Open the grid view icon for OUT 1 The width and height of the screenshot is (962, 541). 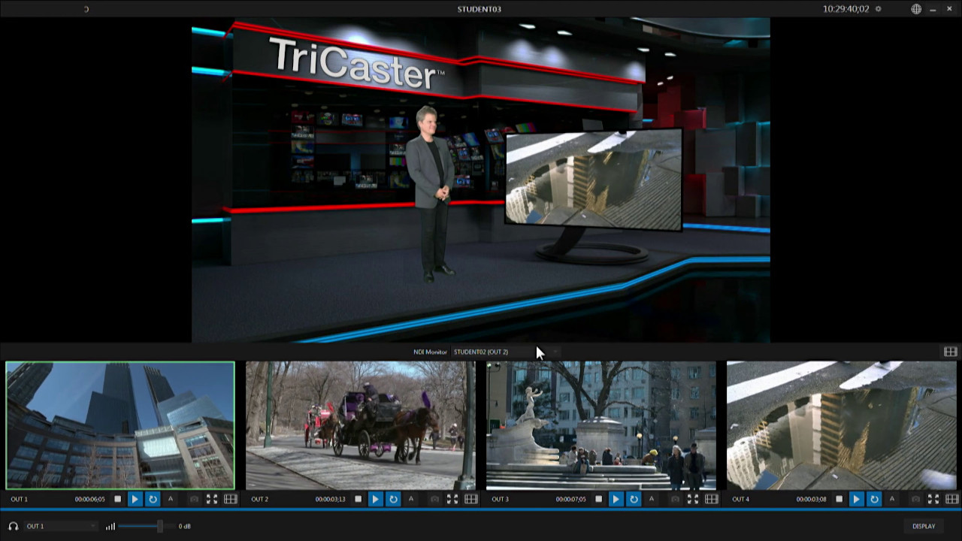(x=231, y=499)
